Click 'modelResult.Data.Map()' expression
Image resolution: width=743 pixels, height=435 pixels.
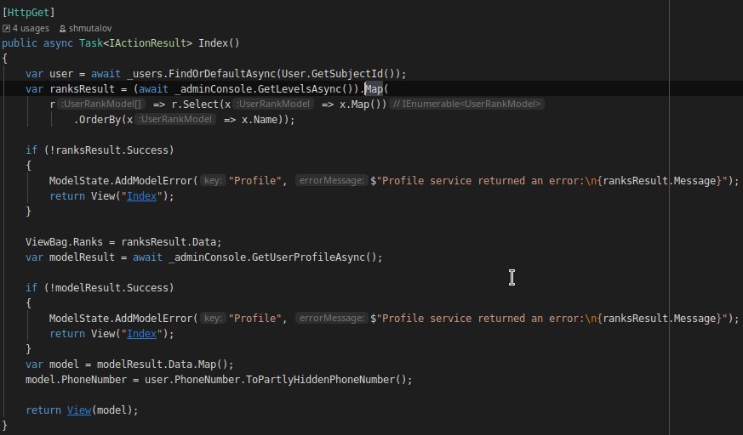click(163, 364)
